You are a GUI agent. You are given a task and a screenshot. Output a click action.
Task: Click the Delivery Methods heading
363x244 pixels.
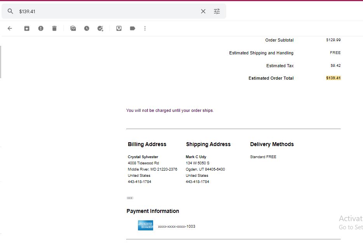tap(272, 144)
